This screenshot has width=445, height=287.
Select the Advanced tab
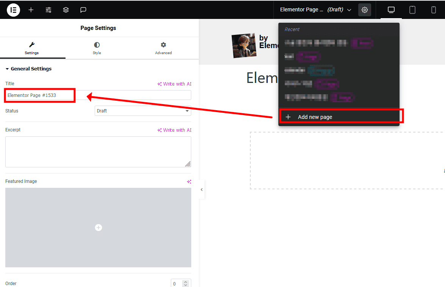coord(163,48)
